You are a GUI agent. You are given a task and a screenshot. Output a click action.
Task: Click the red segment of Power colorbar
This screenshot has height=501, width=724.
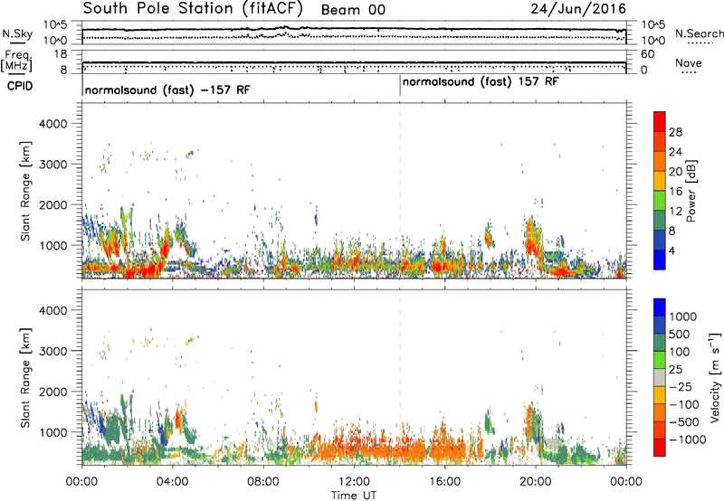click(x=660, y=122)
